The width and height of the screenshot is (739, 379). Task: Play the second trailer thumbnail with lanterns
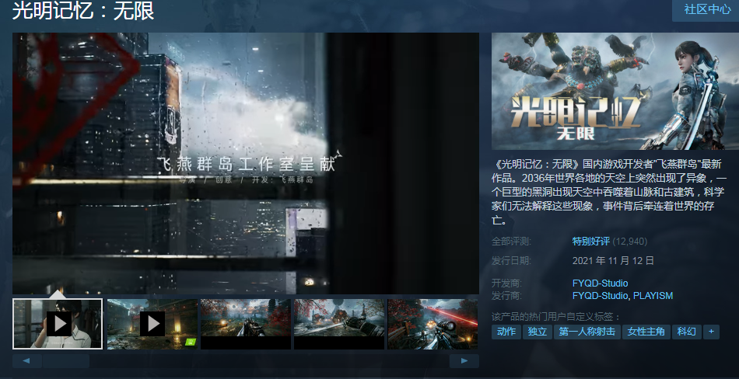click(x=152, y=324)
